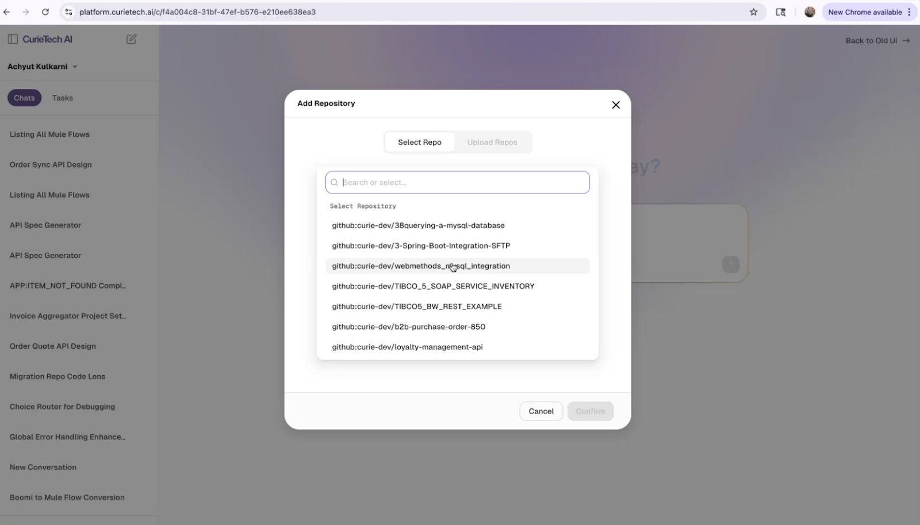Click the Cancel button in the dialog
Viewport: 920px width, 525px height.
pyautogui.click(x=540, y=411)
